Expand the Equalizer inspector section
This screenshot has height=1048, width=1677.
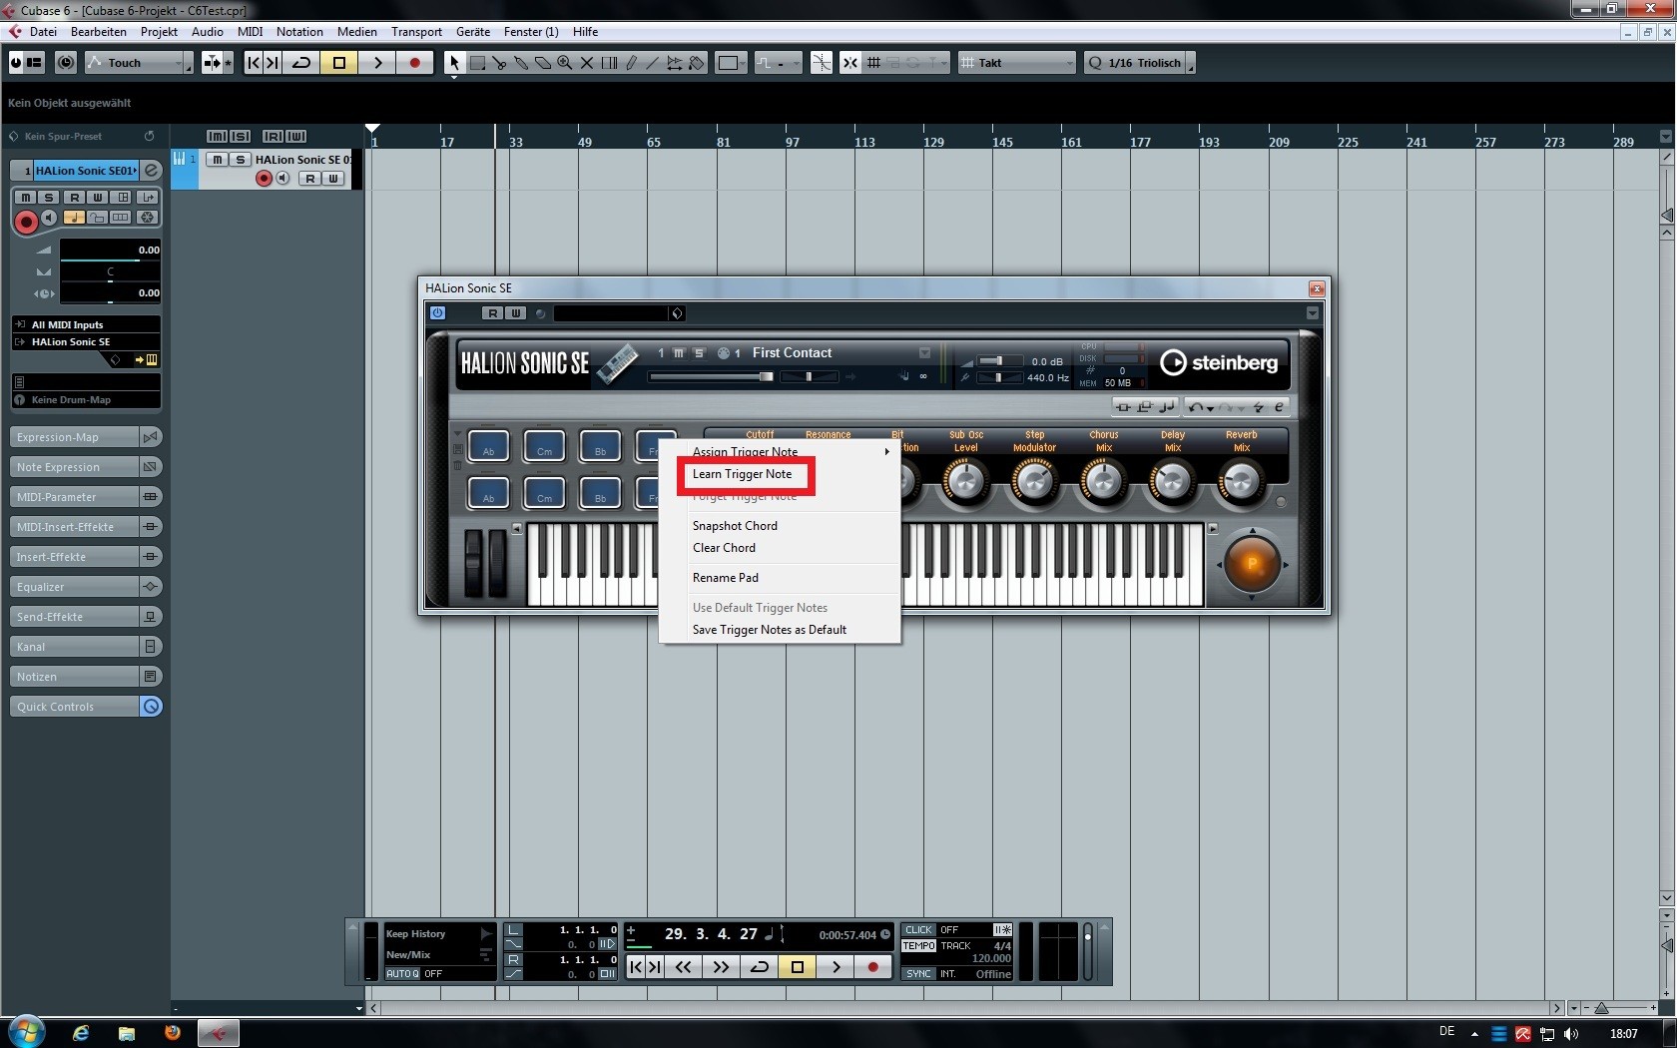pyautogui.click(x=86, y=587)
